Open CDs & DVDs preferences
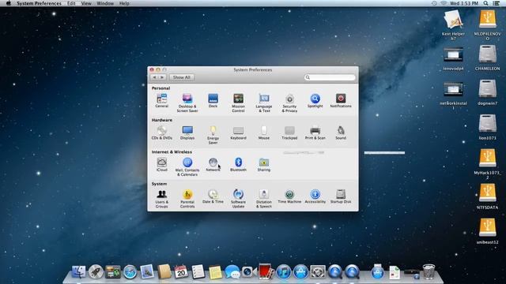Viewport: 506px width, 284px height. 161,133
